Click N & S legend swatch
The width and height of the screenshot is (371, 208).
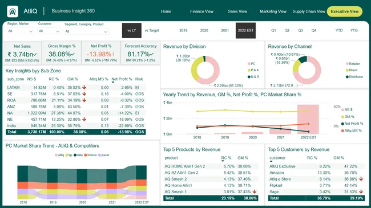[x=249, y=77]
